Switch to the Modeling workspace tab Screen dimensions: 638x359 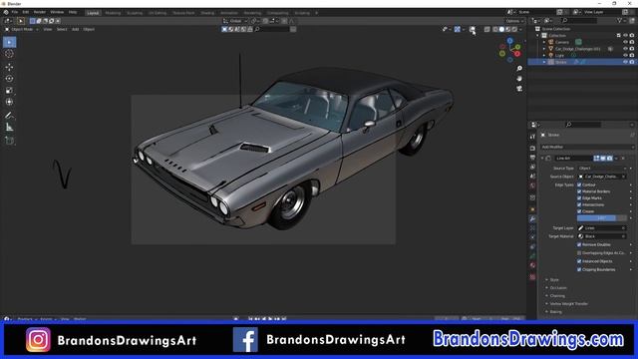point(113,13)
